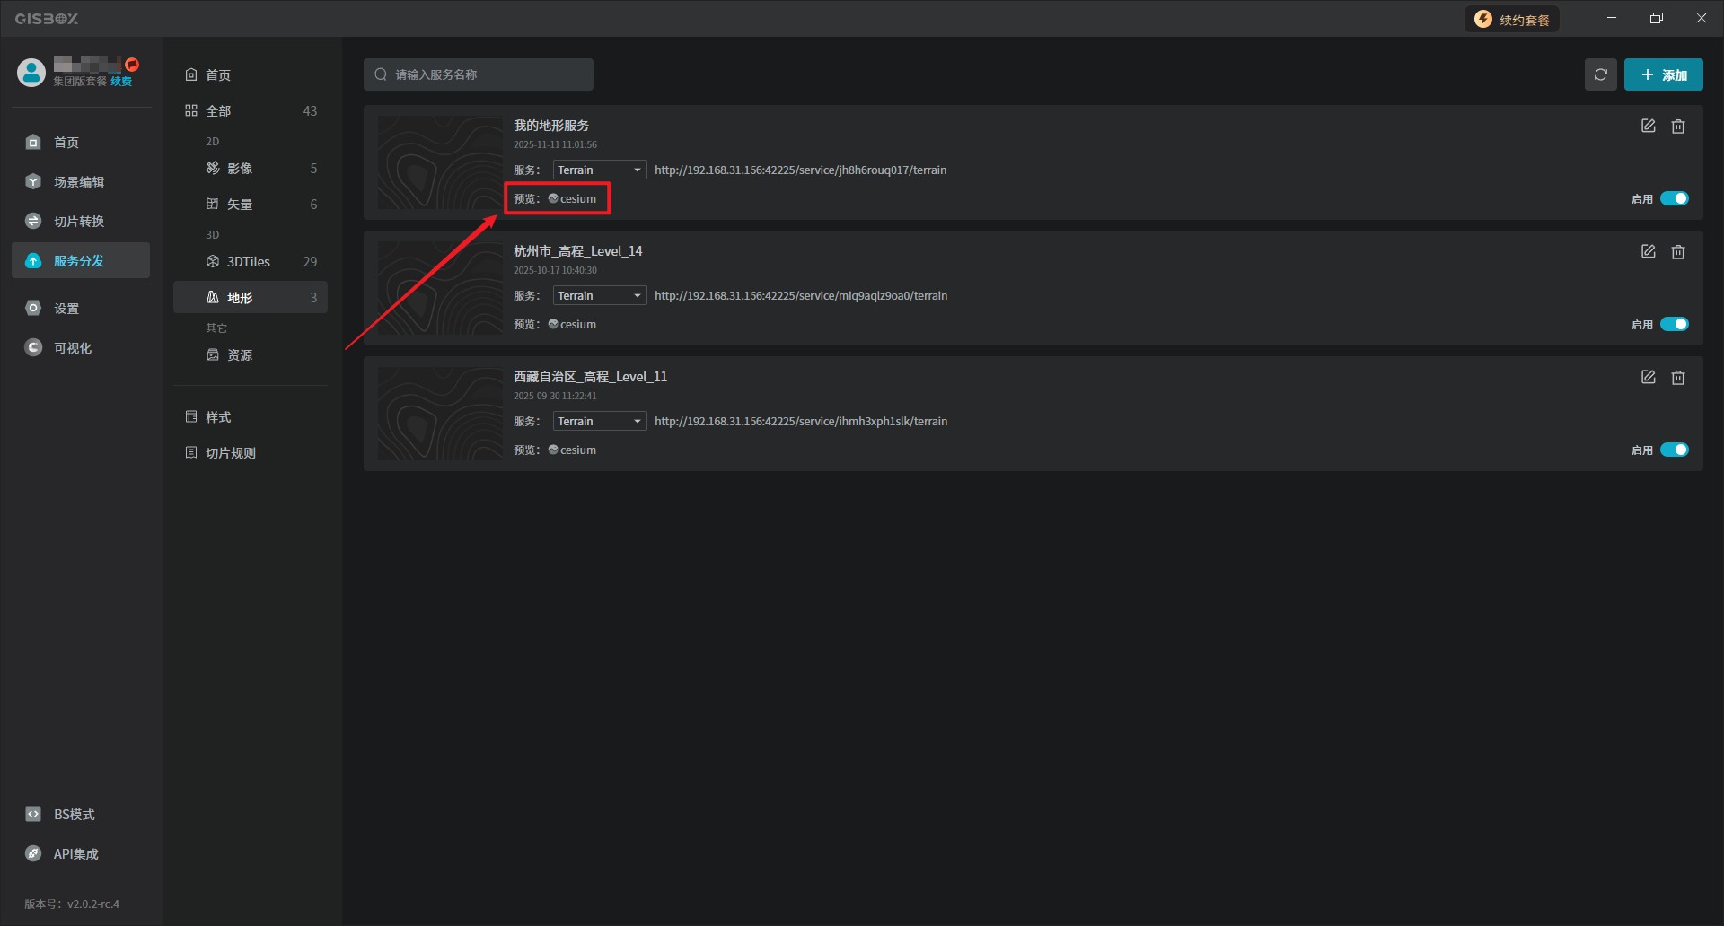
Task: Open 场景编辑 from the left sidebar
Action: (x=78, y=182)
